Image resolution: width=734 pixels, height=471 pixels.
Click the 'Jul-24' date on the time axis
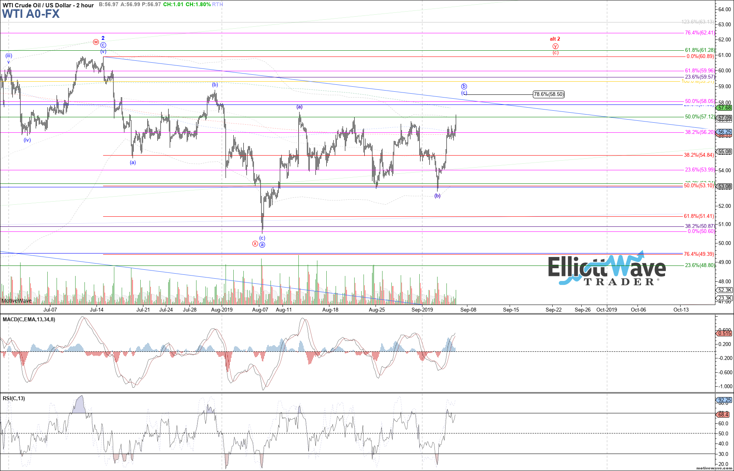point(166,310)
